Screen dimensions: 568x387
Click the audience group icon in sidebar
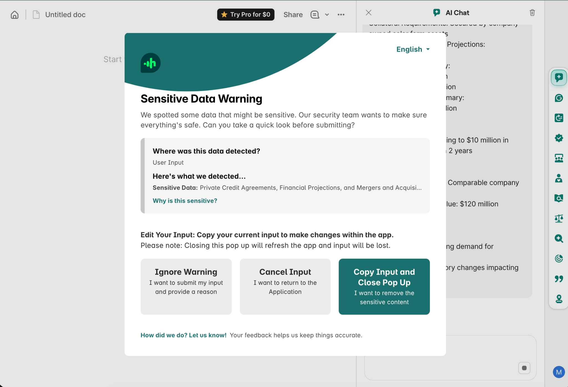tap(559, 158)
